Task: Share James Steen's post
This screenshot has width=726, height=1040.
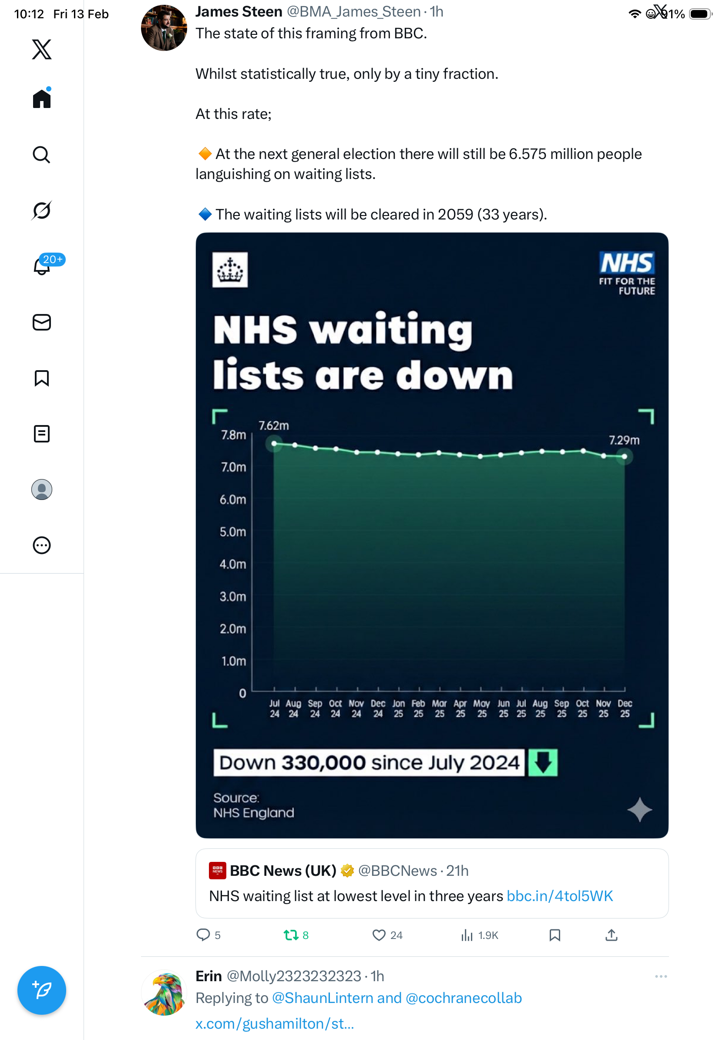Action: pyautogui.click(x=612, y=935)
